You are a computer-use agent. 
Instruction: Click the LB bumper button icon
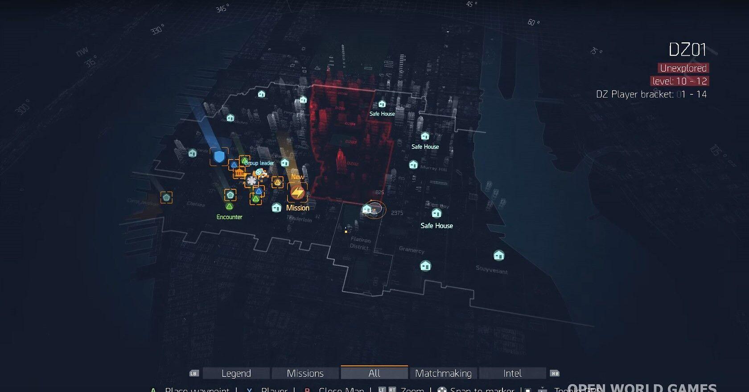193,373
